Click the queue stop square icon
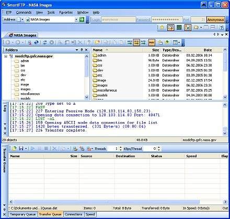 pyautogui.click(x=46, y=149)
